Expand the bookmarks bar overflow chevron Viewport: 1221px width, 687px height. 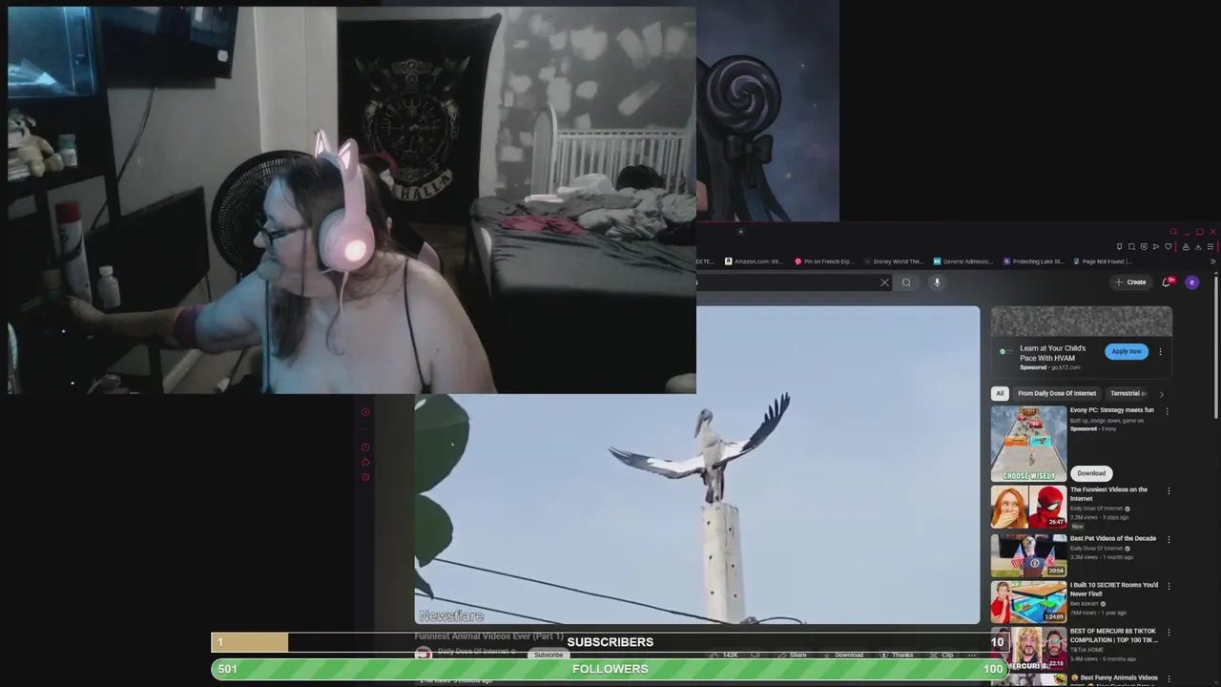point(1212,261)
